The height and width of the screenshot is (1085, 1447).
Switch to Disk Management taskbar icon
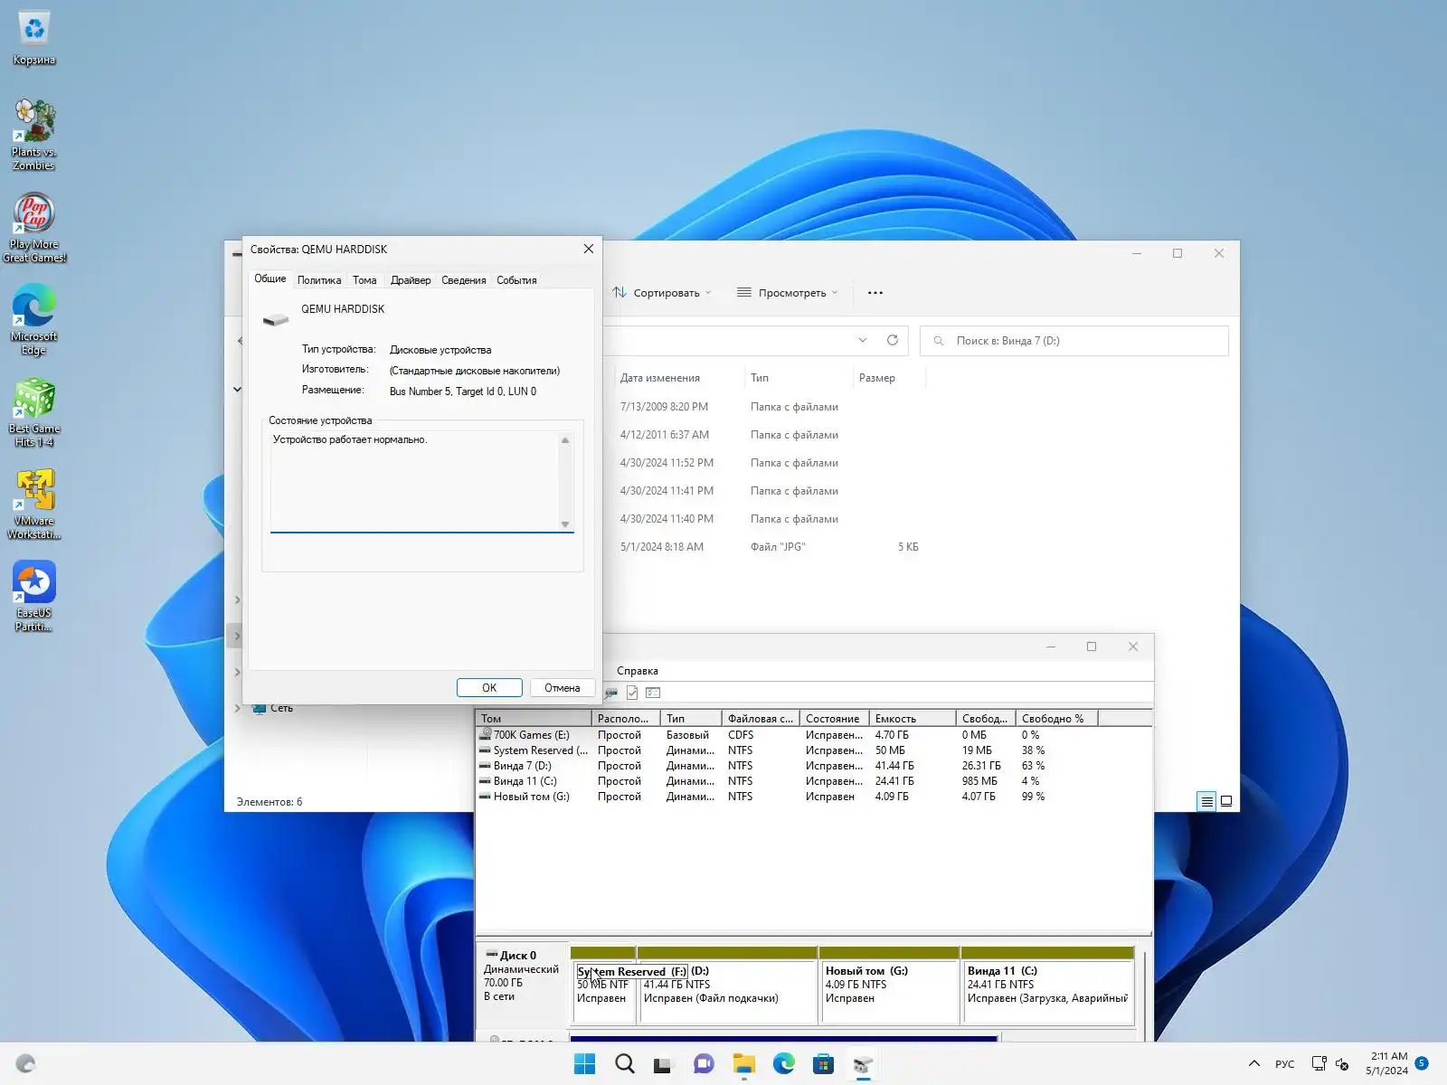(864, 1064)
